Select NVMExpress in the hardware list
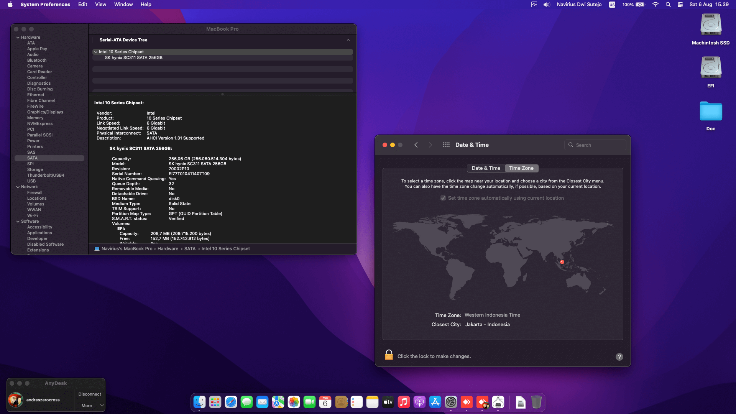 40,124
